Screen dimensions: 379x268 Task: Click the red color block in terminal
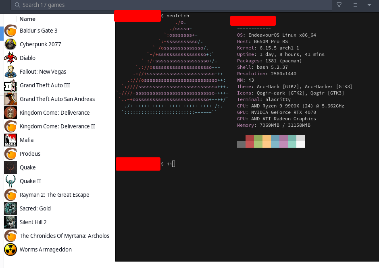pyautogui.click(x=250, y=141)
